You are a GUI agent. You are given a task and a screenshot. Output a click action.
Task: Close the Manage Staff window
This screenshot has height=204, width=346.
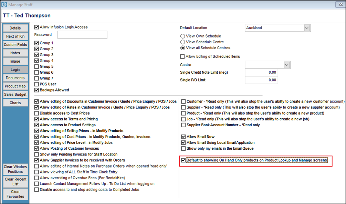pyautogui.click(x=340, y=4)
